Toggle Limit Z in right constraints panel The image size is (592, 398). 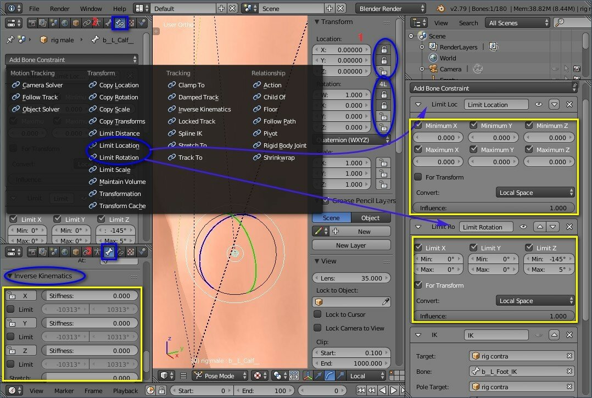[x=529, y=248]
